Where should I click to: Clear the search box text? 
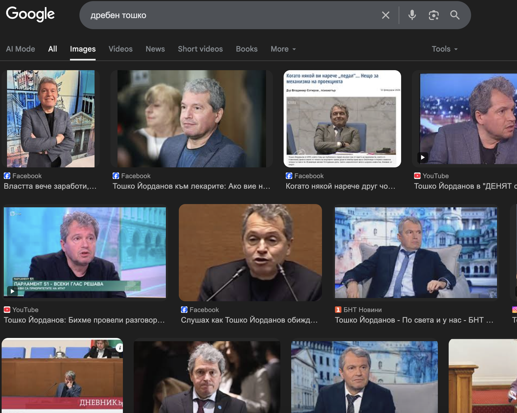pyautogui.click(x=385, y=15)
